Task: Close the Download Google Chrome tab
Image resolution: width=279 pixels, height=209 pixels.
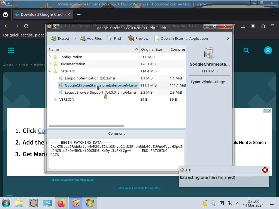Action: click(x=69, y=15)
